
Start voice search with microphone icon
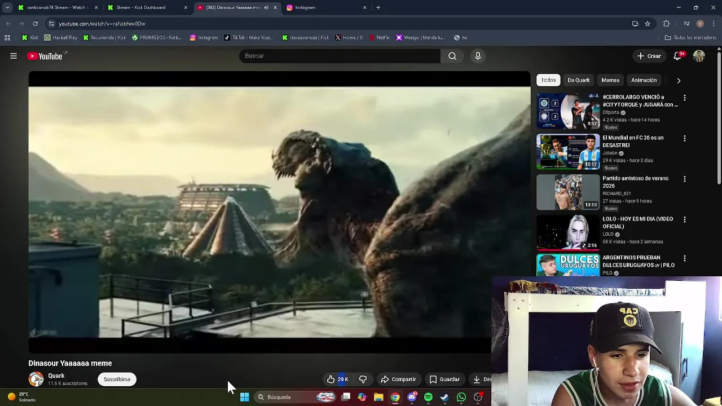pyautogui.click(x=478, y=56)
